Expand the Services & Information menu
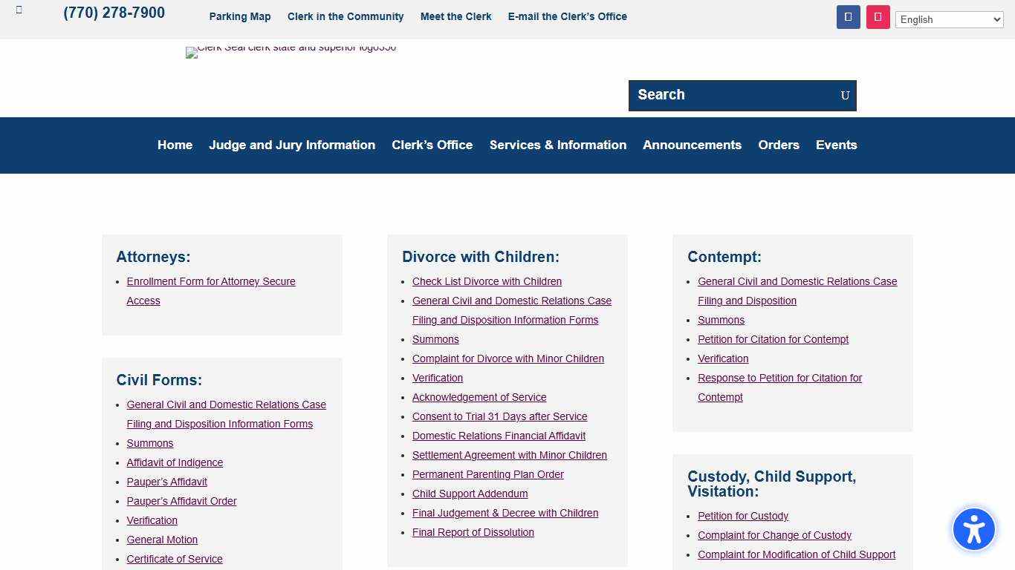Screen dimensions: 1015x570 click(557, 145)
